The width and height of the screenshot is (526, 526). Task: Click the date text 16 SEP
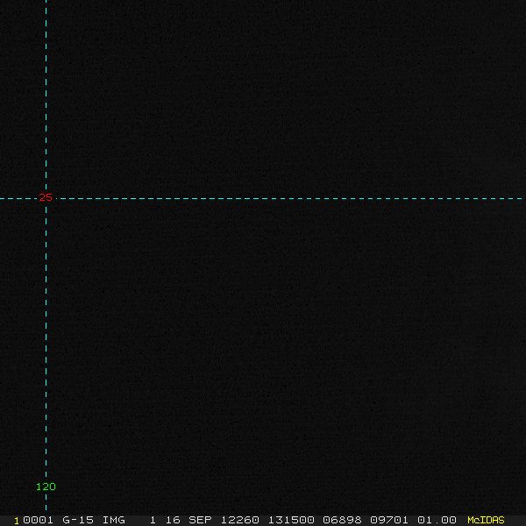pos(188,520)
